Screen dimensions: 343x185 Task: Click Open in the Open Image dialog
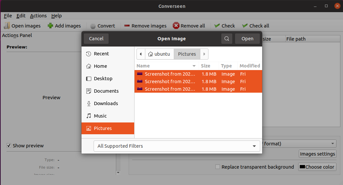[247, 39]
